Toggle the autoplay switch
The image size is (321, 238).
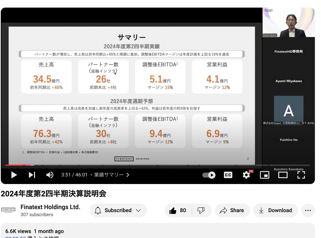[209, 175]
